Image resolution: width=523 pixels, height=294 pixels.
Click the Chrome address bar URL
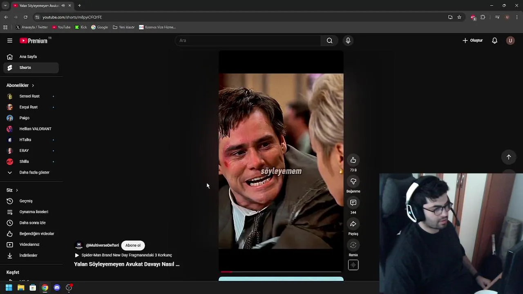tap(72, 17)
